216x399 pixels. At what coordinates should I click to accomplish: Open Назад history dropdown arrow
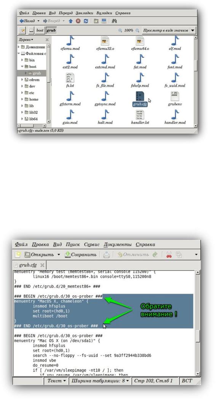[38, 21]
